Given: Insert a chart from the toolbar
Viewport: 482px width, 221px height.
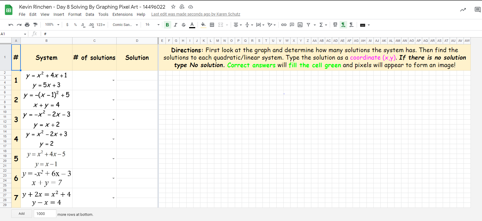Looking at the screenshot, I should point(300,25).
